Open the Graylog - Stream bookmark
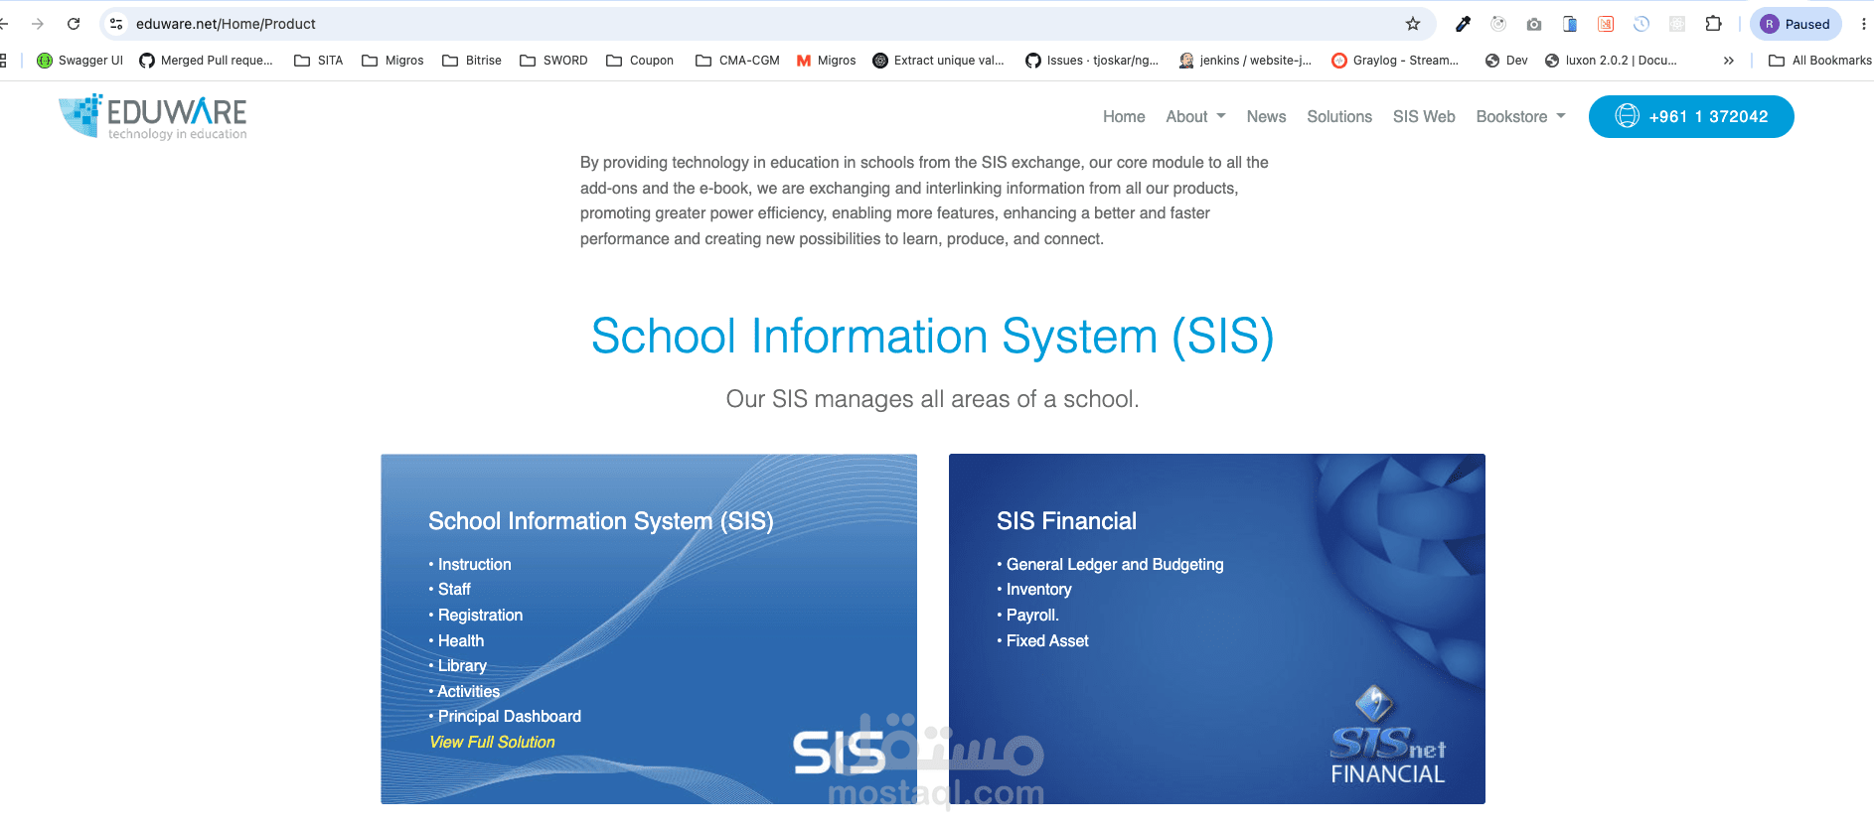 (1395, 61)
